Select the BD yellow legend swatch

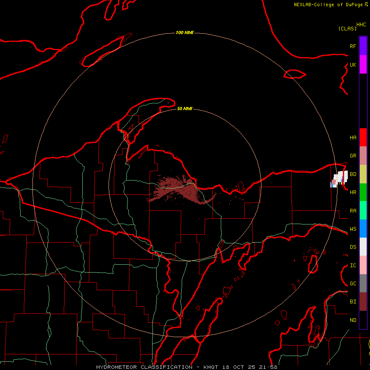[363, 174]
